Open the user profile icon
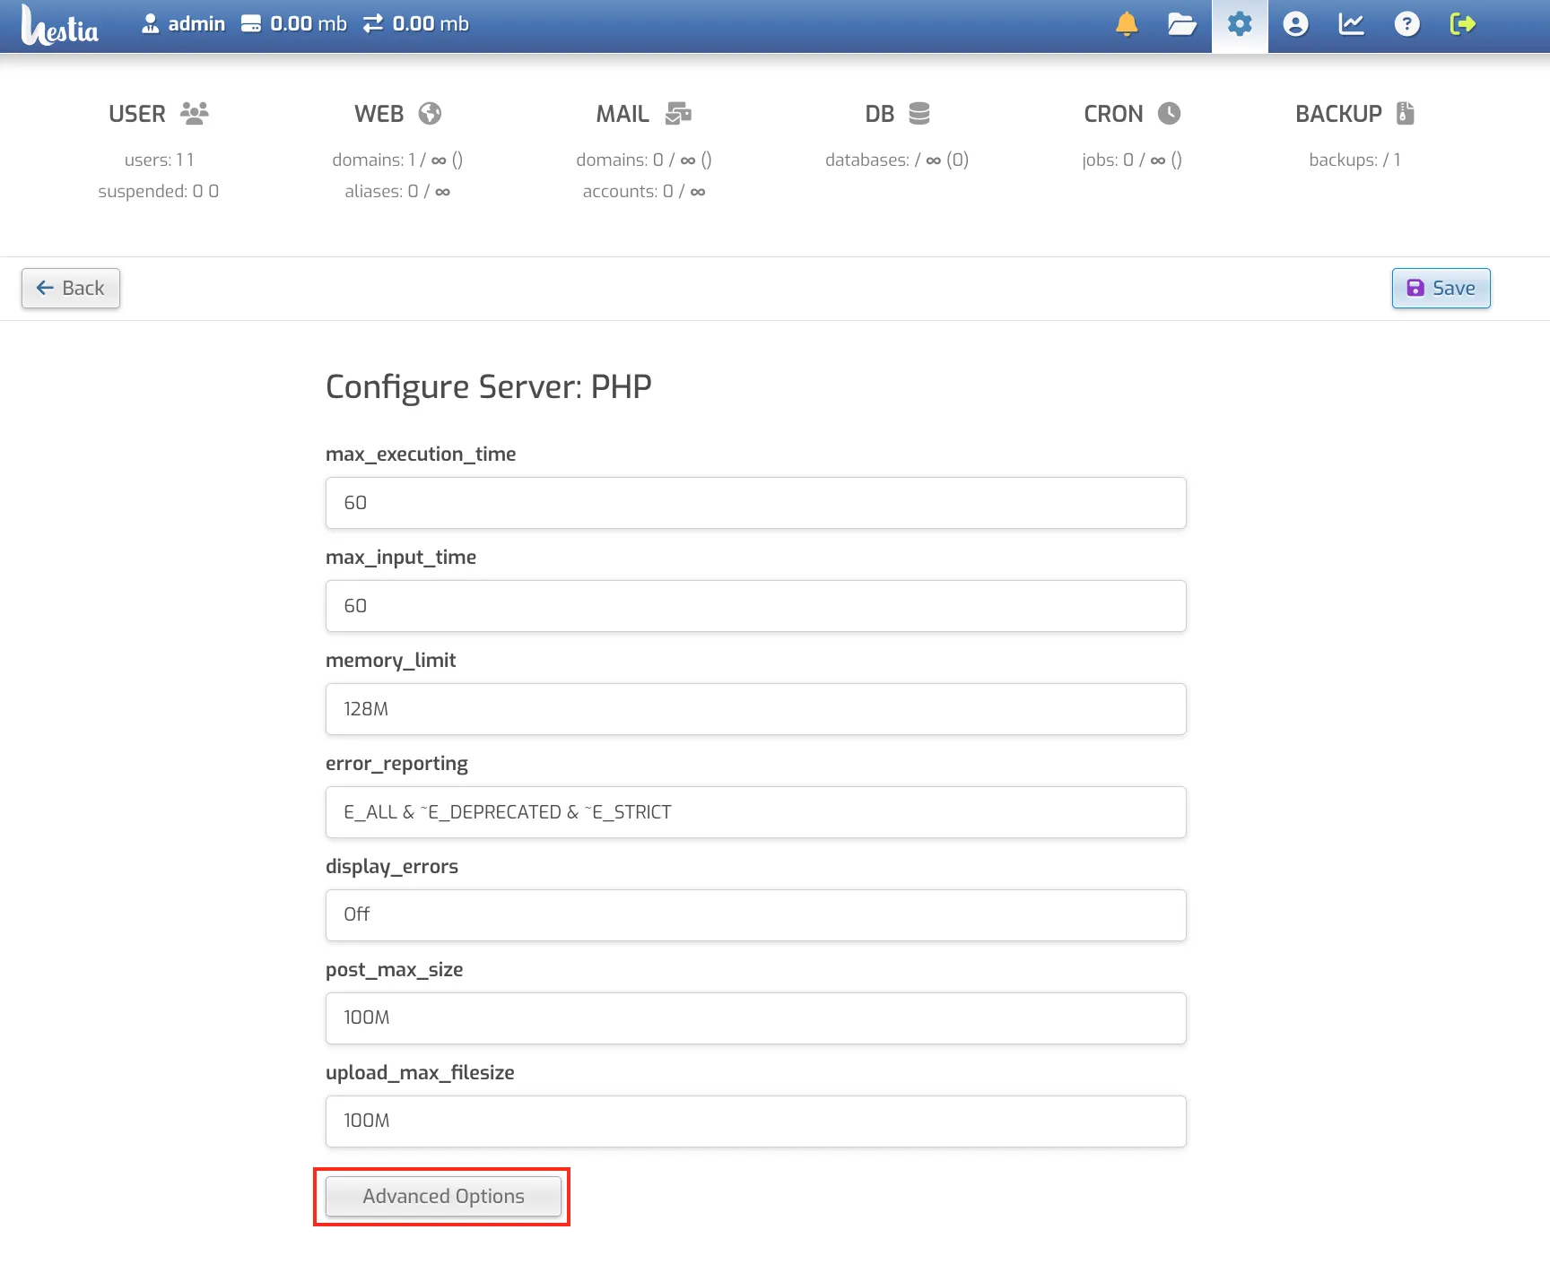Viewport: 1550px width, 1273px height. [1295, 24]
